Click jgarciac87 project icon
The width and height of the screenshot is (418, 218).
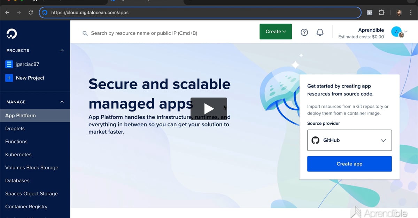pos(9,64)
